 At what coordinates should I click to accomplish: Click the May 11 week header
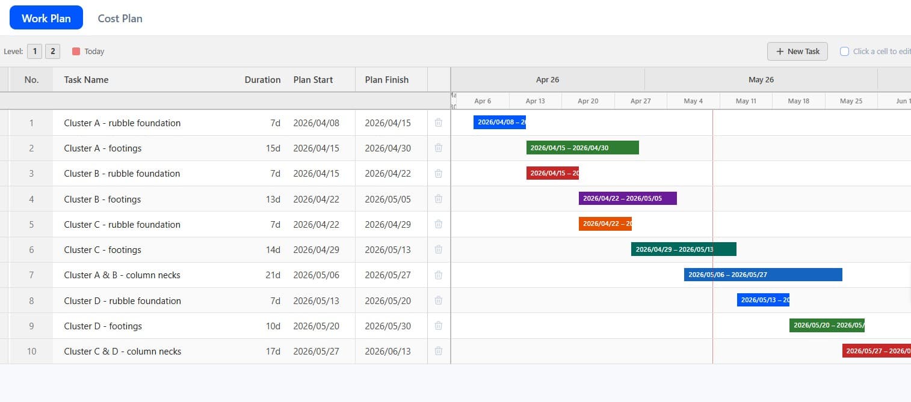click(x=746, y=101)
